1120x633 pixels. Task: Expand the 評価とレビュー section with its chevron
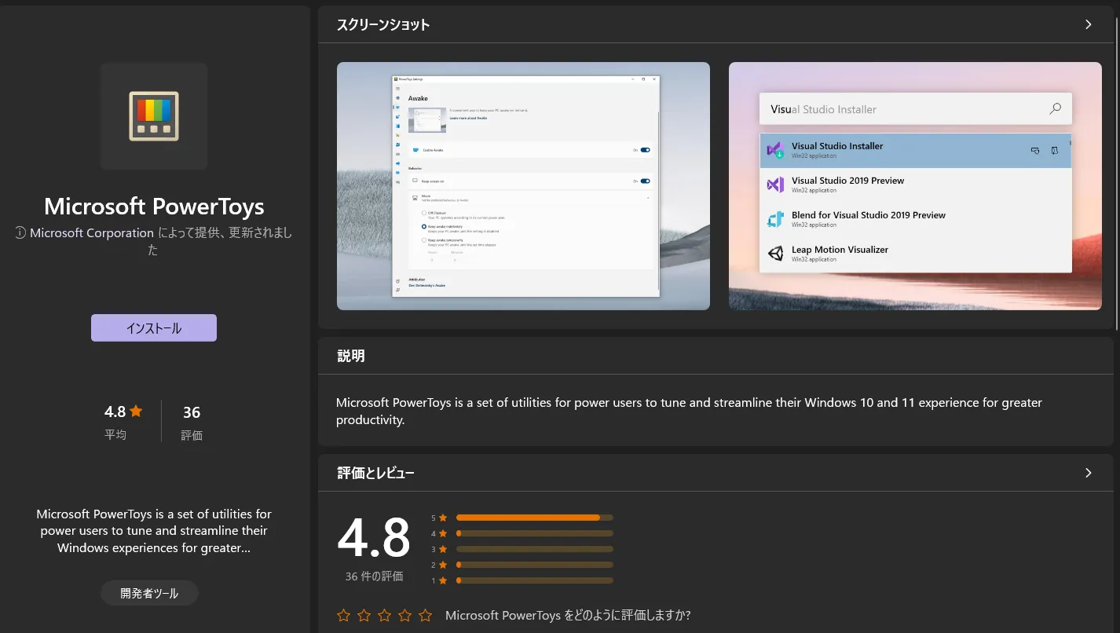(x=1089, y=473)
